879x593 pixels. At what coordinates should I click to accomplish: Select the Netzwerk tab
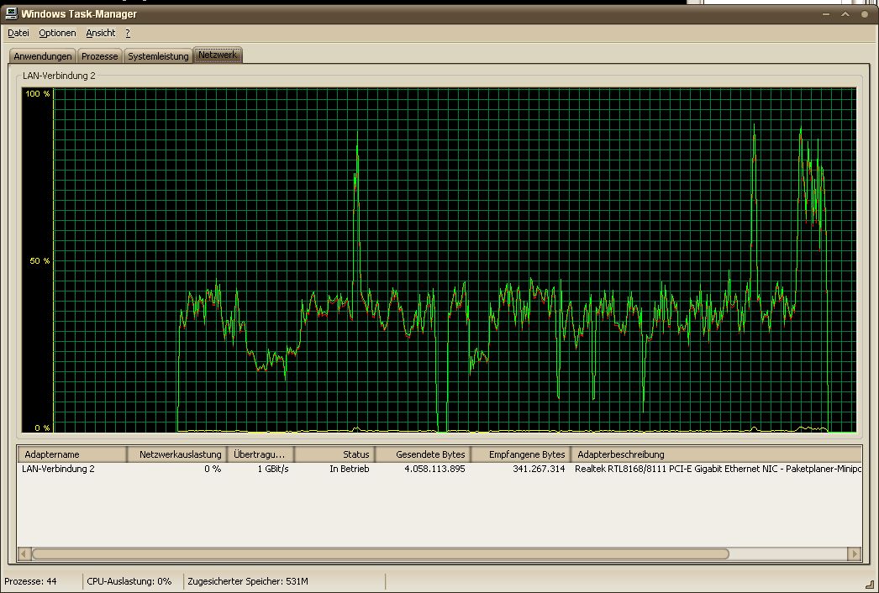point(218,55)
